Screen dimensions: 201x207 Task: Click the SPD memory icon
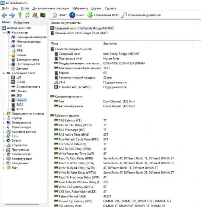(13, 96)
